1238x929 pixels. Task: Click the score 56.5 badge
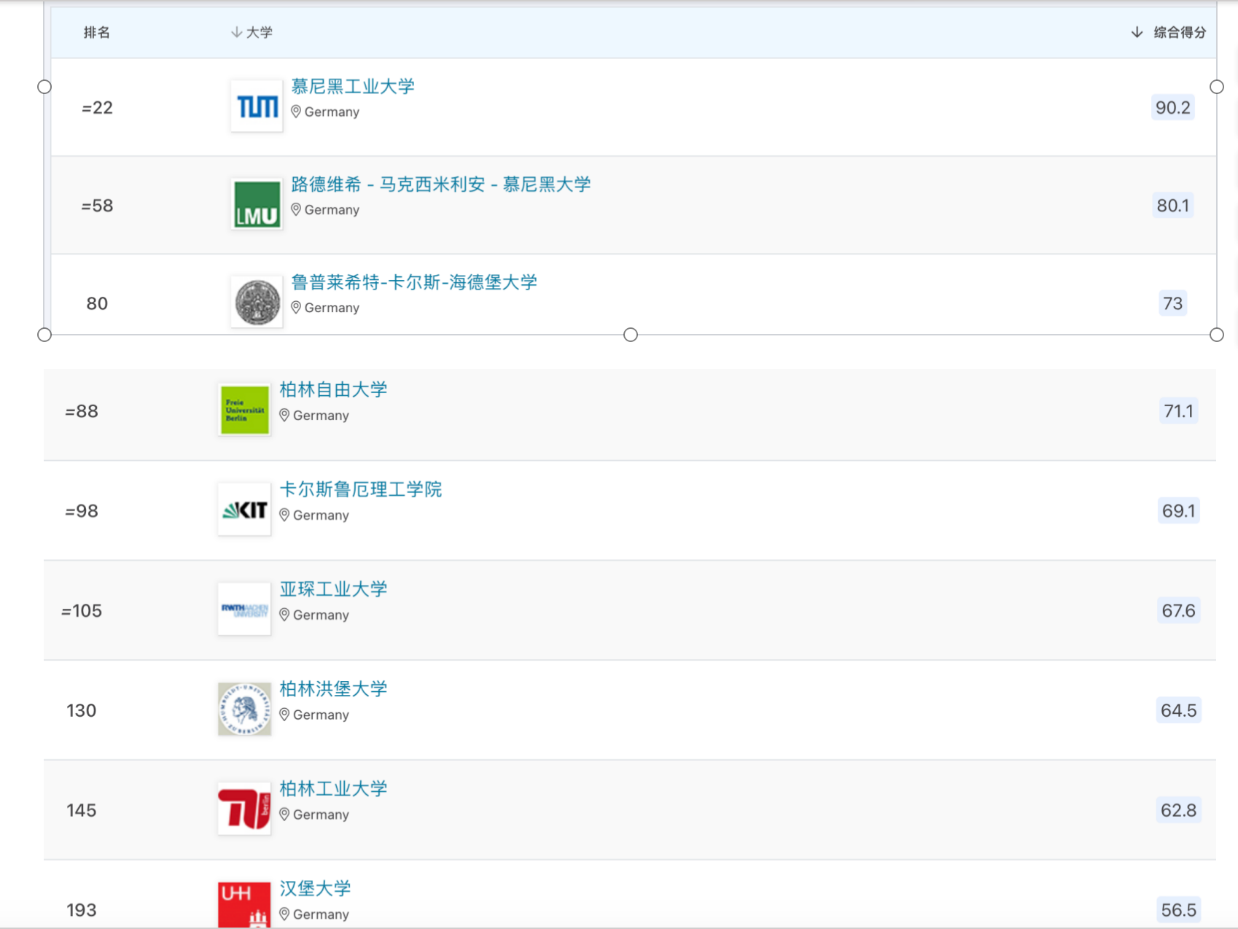[1178, 910]
